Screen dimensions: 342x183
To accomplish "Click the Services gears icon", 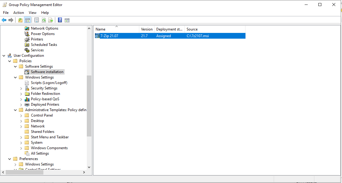I will tap(27, 50).
